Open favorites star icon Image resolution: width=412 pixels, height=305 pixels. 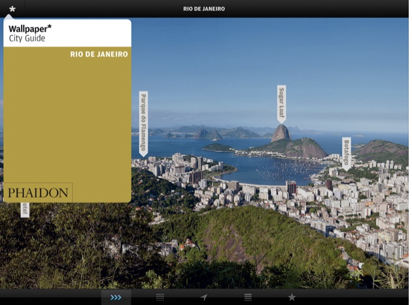pos(292,297)
